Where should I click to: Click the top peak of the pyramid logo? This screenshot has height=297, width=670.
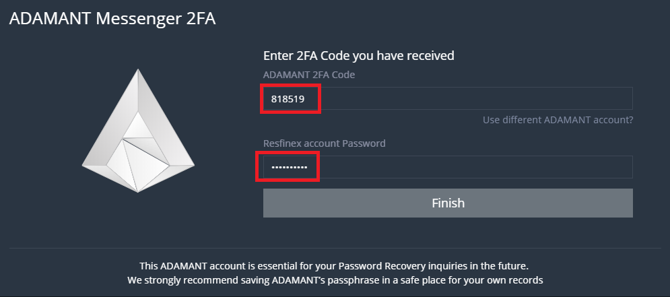(x=139, y=73)
